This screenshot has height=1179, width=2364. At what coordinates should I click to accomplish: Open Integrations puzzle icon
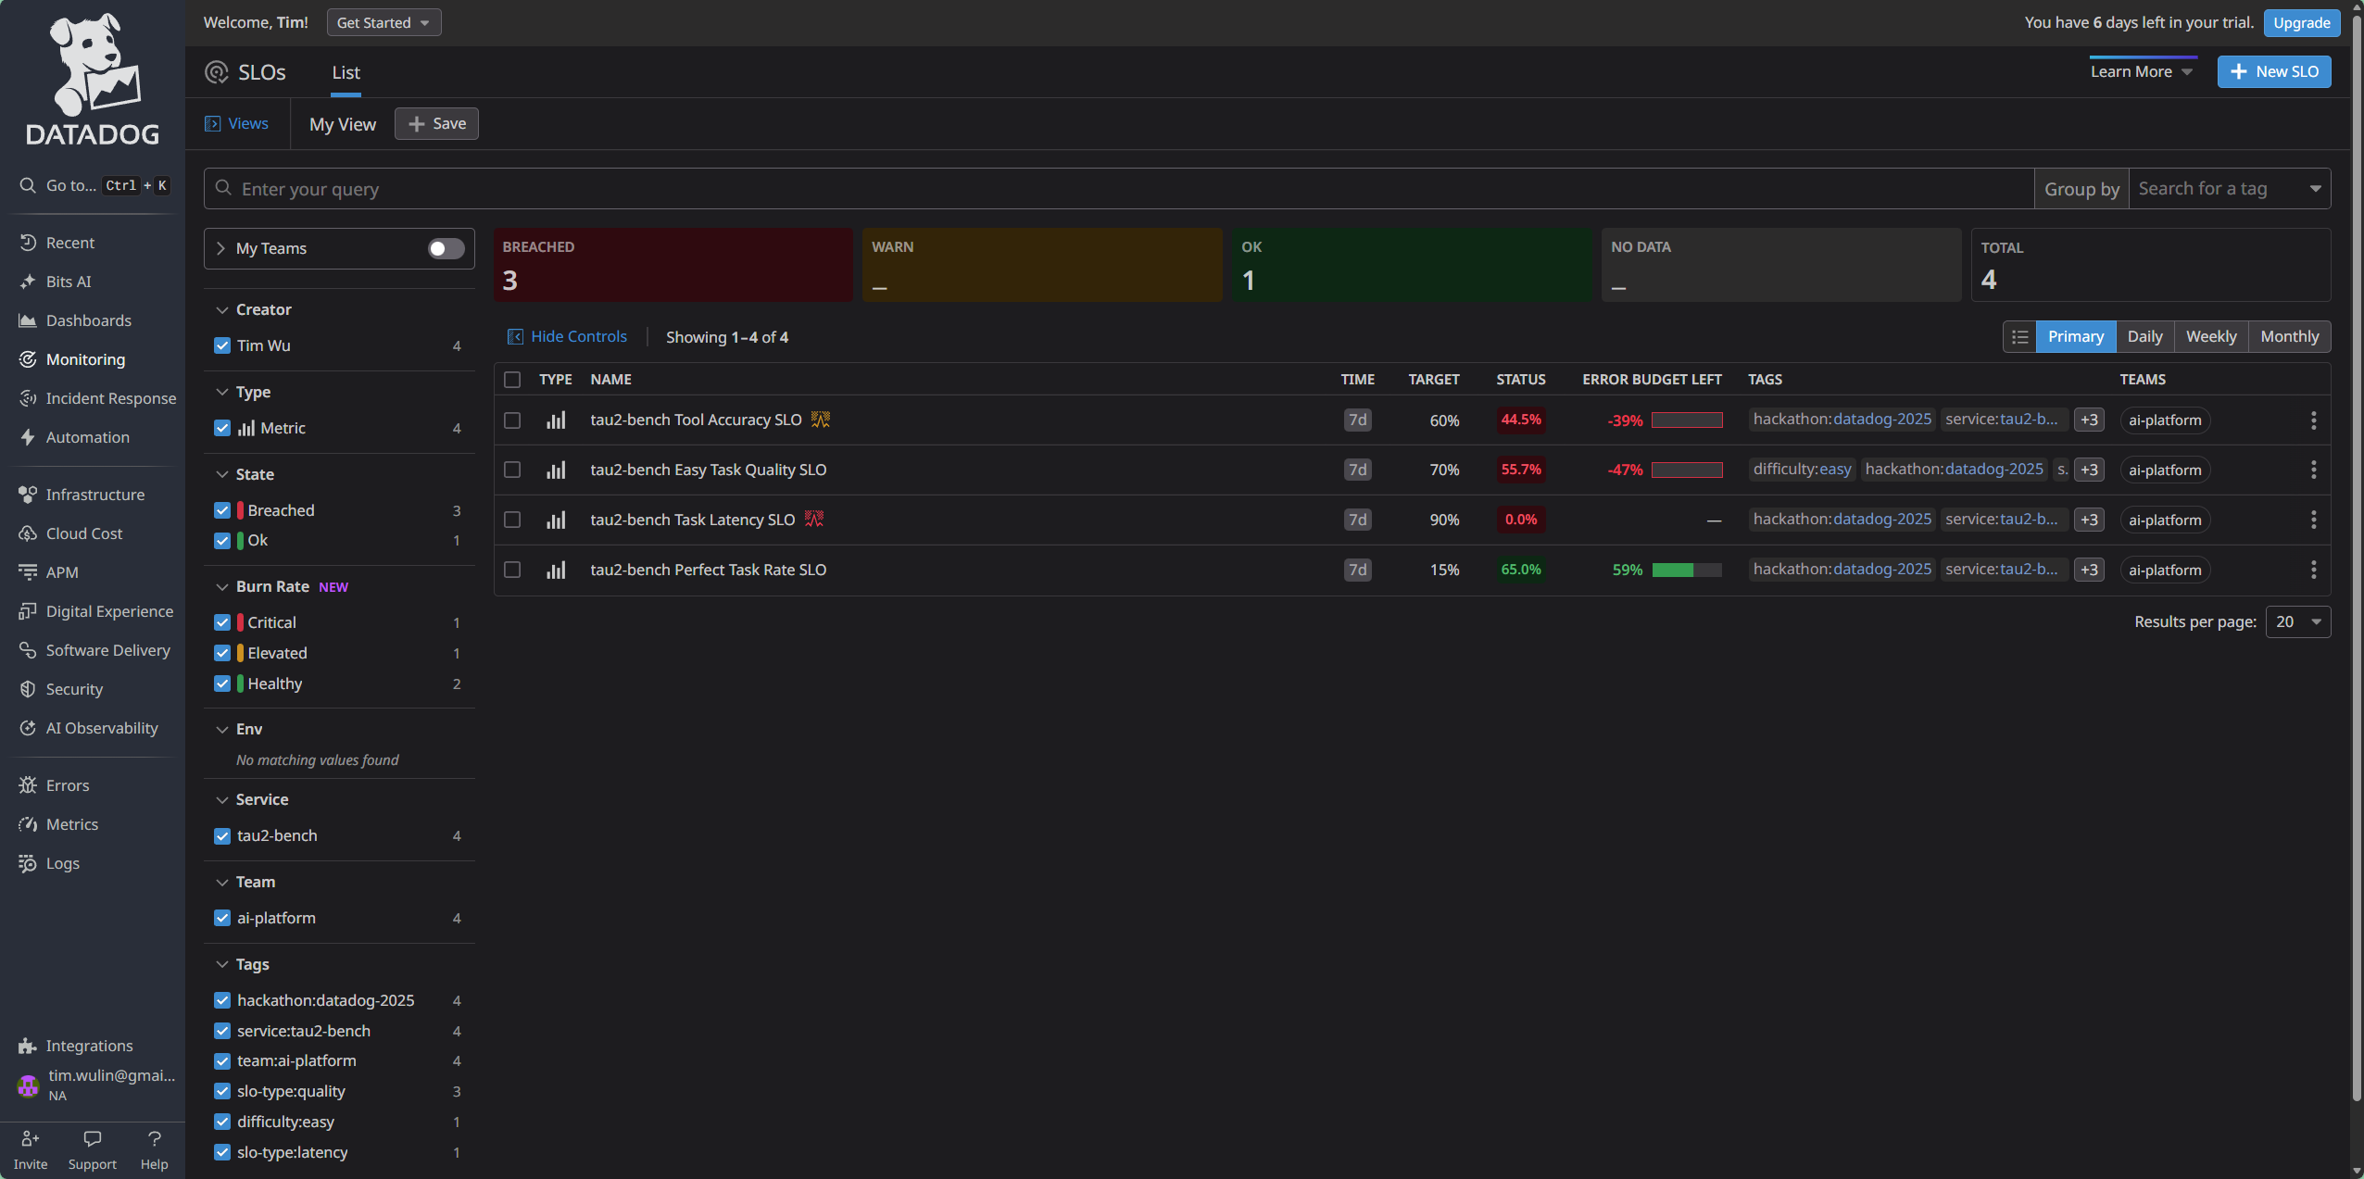[x=27, y=1046]
